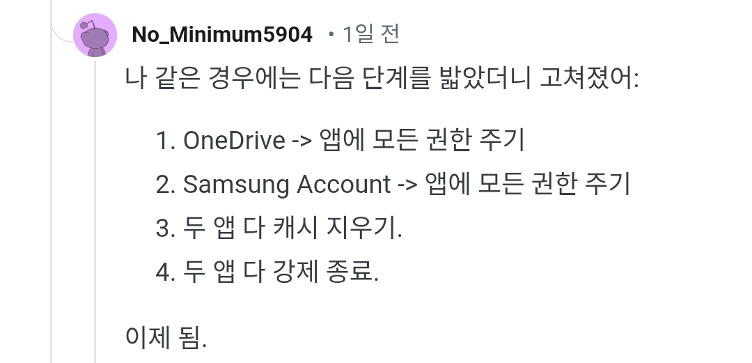The height and width of the screenshot is (363, 752).
Task: Click the step "두 앱 다 캐시 지우기."
Action: coord(292,228)
